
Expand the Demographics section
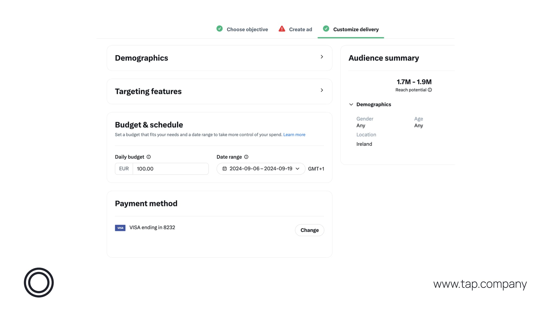point(322,57)
